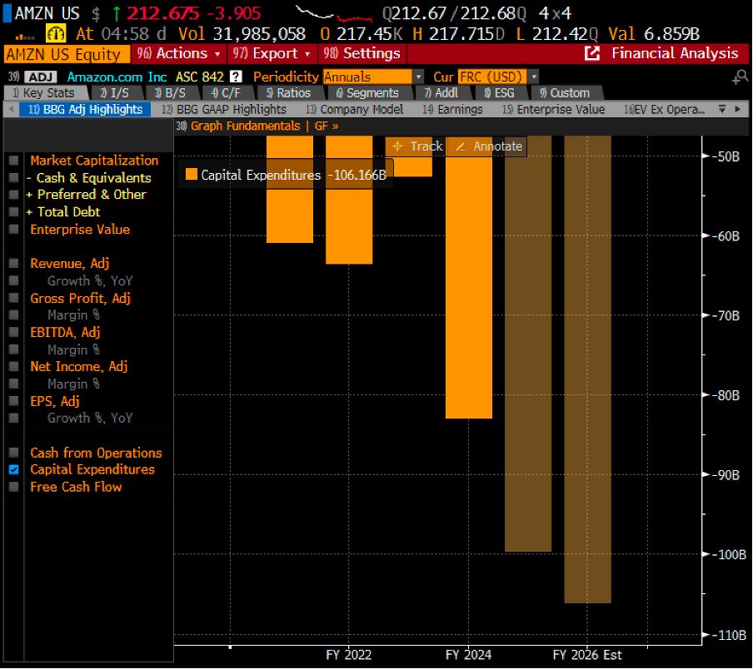Click the Annotate pencil icon
This screenshot has height=669, width=753.
click(461, 146)
